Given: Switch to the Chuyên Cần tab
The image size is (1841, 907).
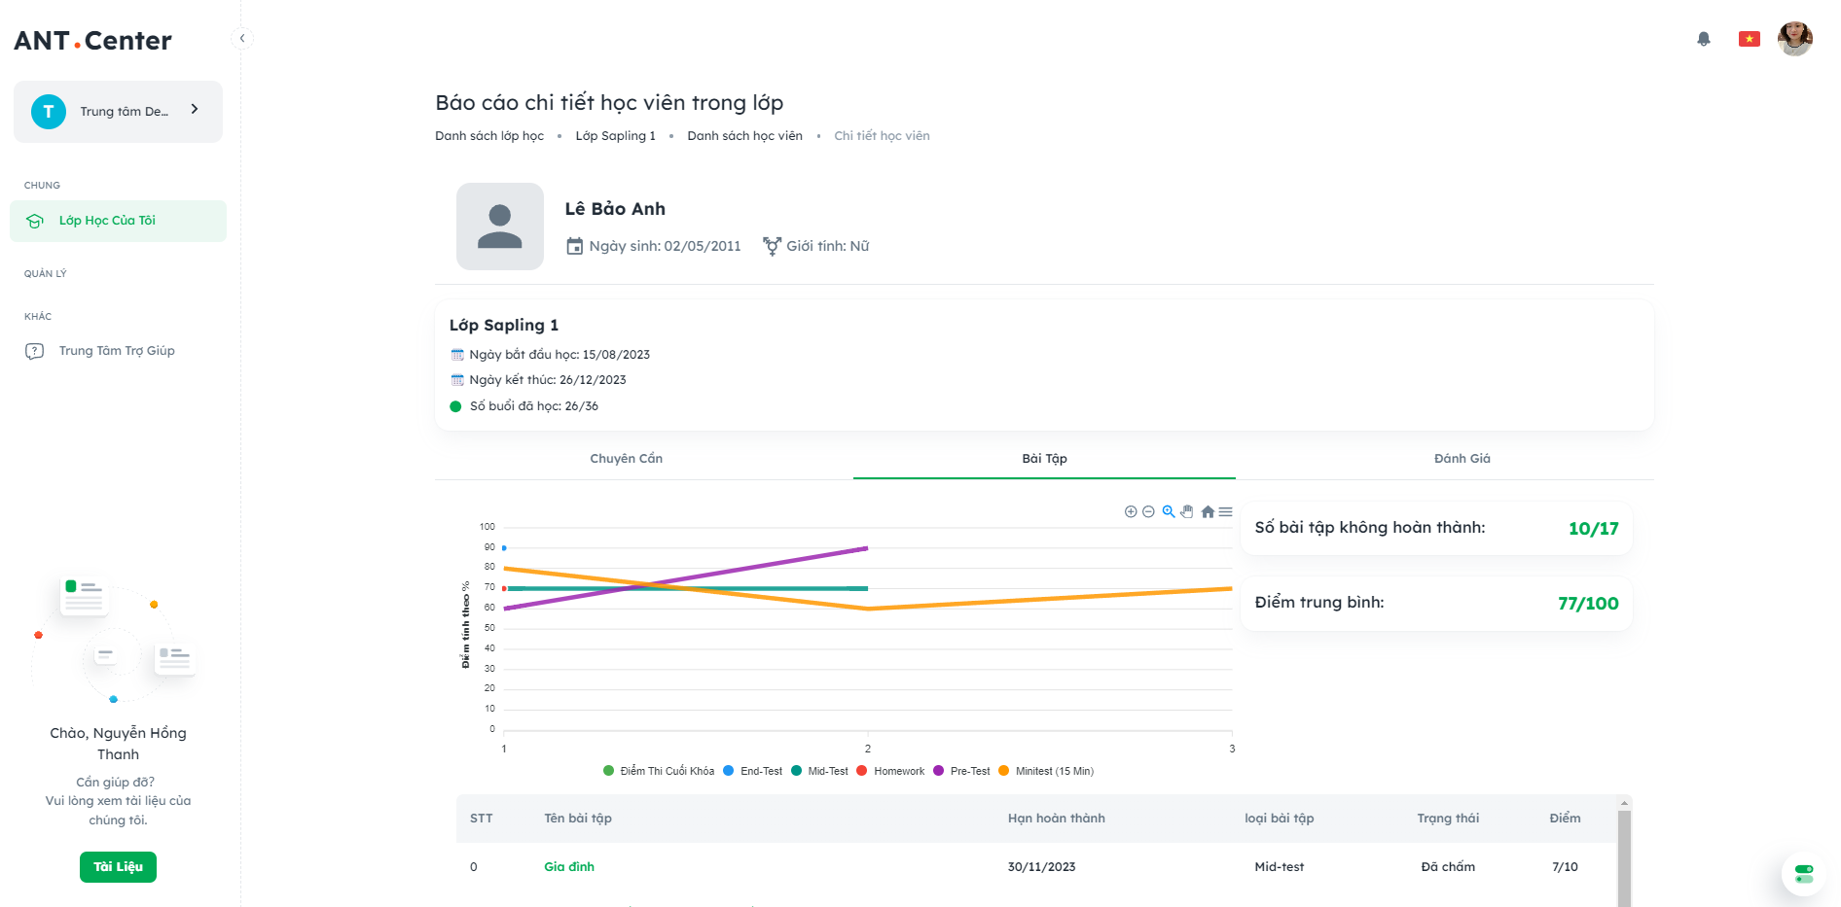Looking at the screenshot, I should click(x=626, y=459).
